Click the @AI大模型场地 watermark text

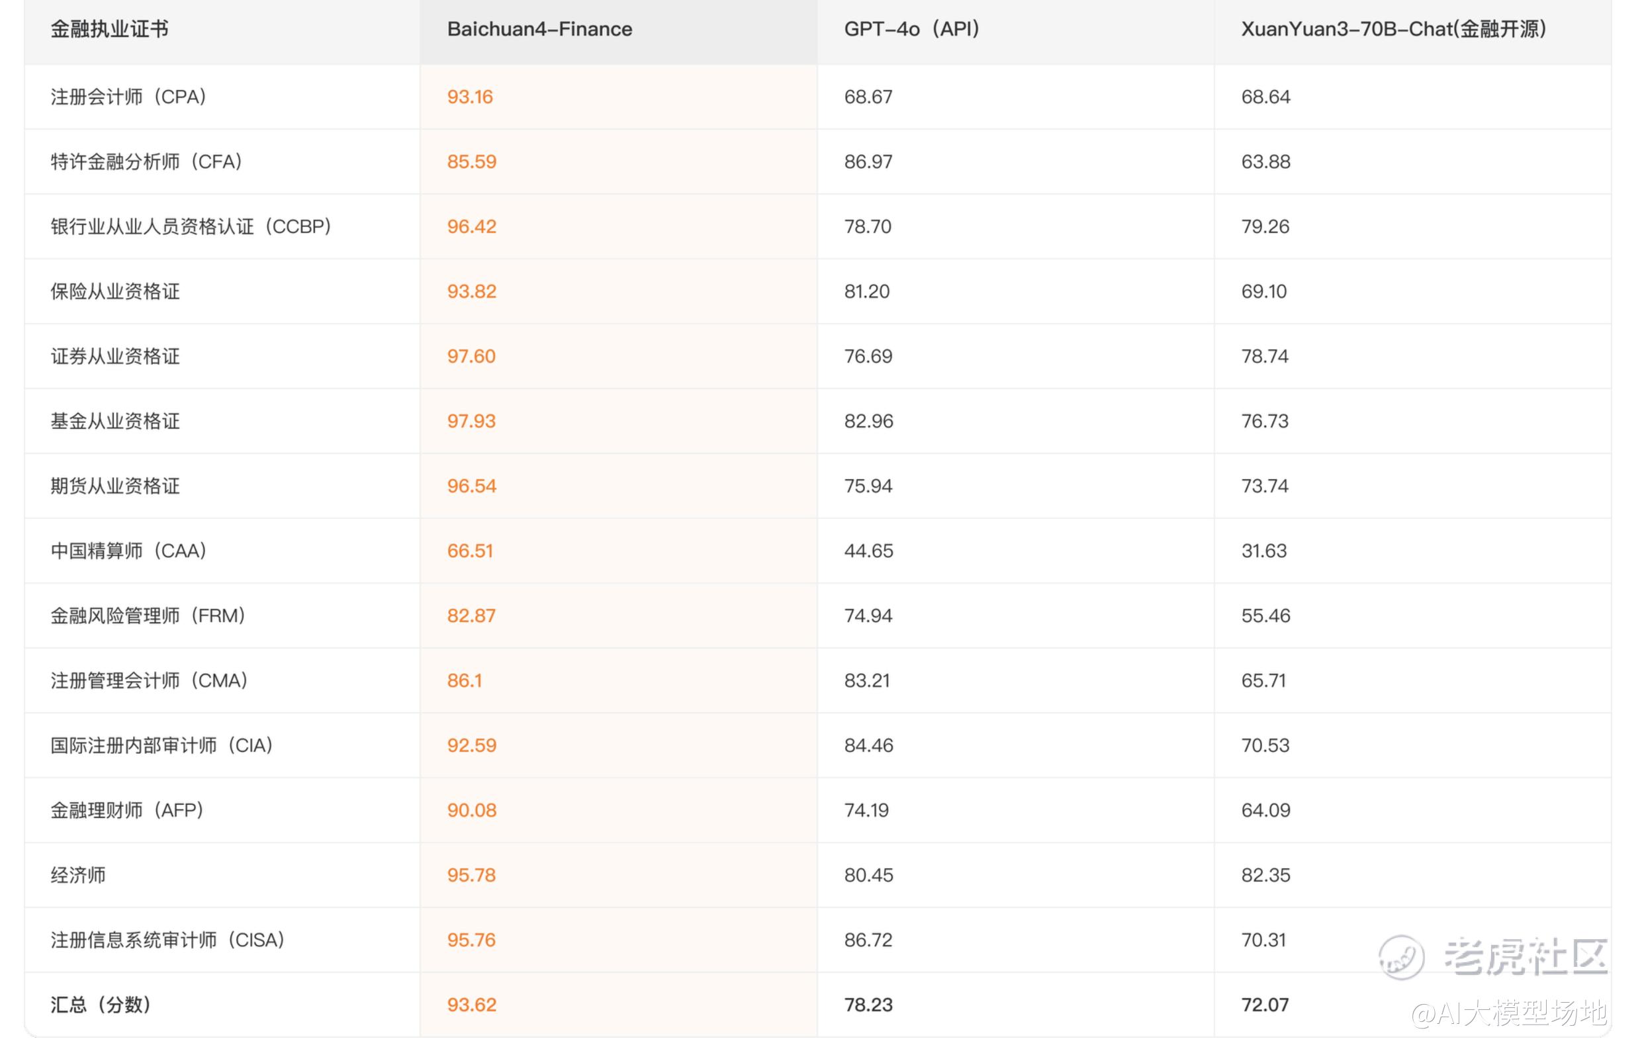1508,1014
